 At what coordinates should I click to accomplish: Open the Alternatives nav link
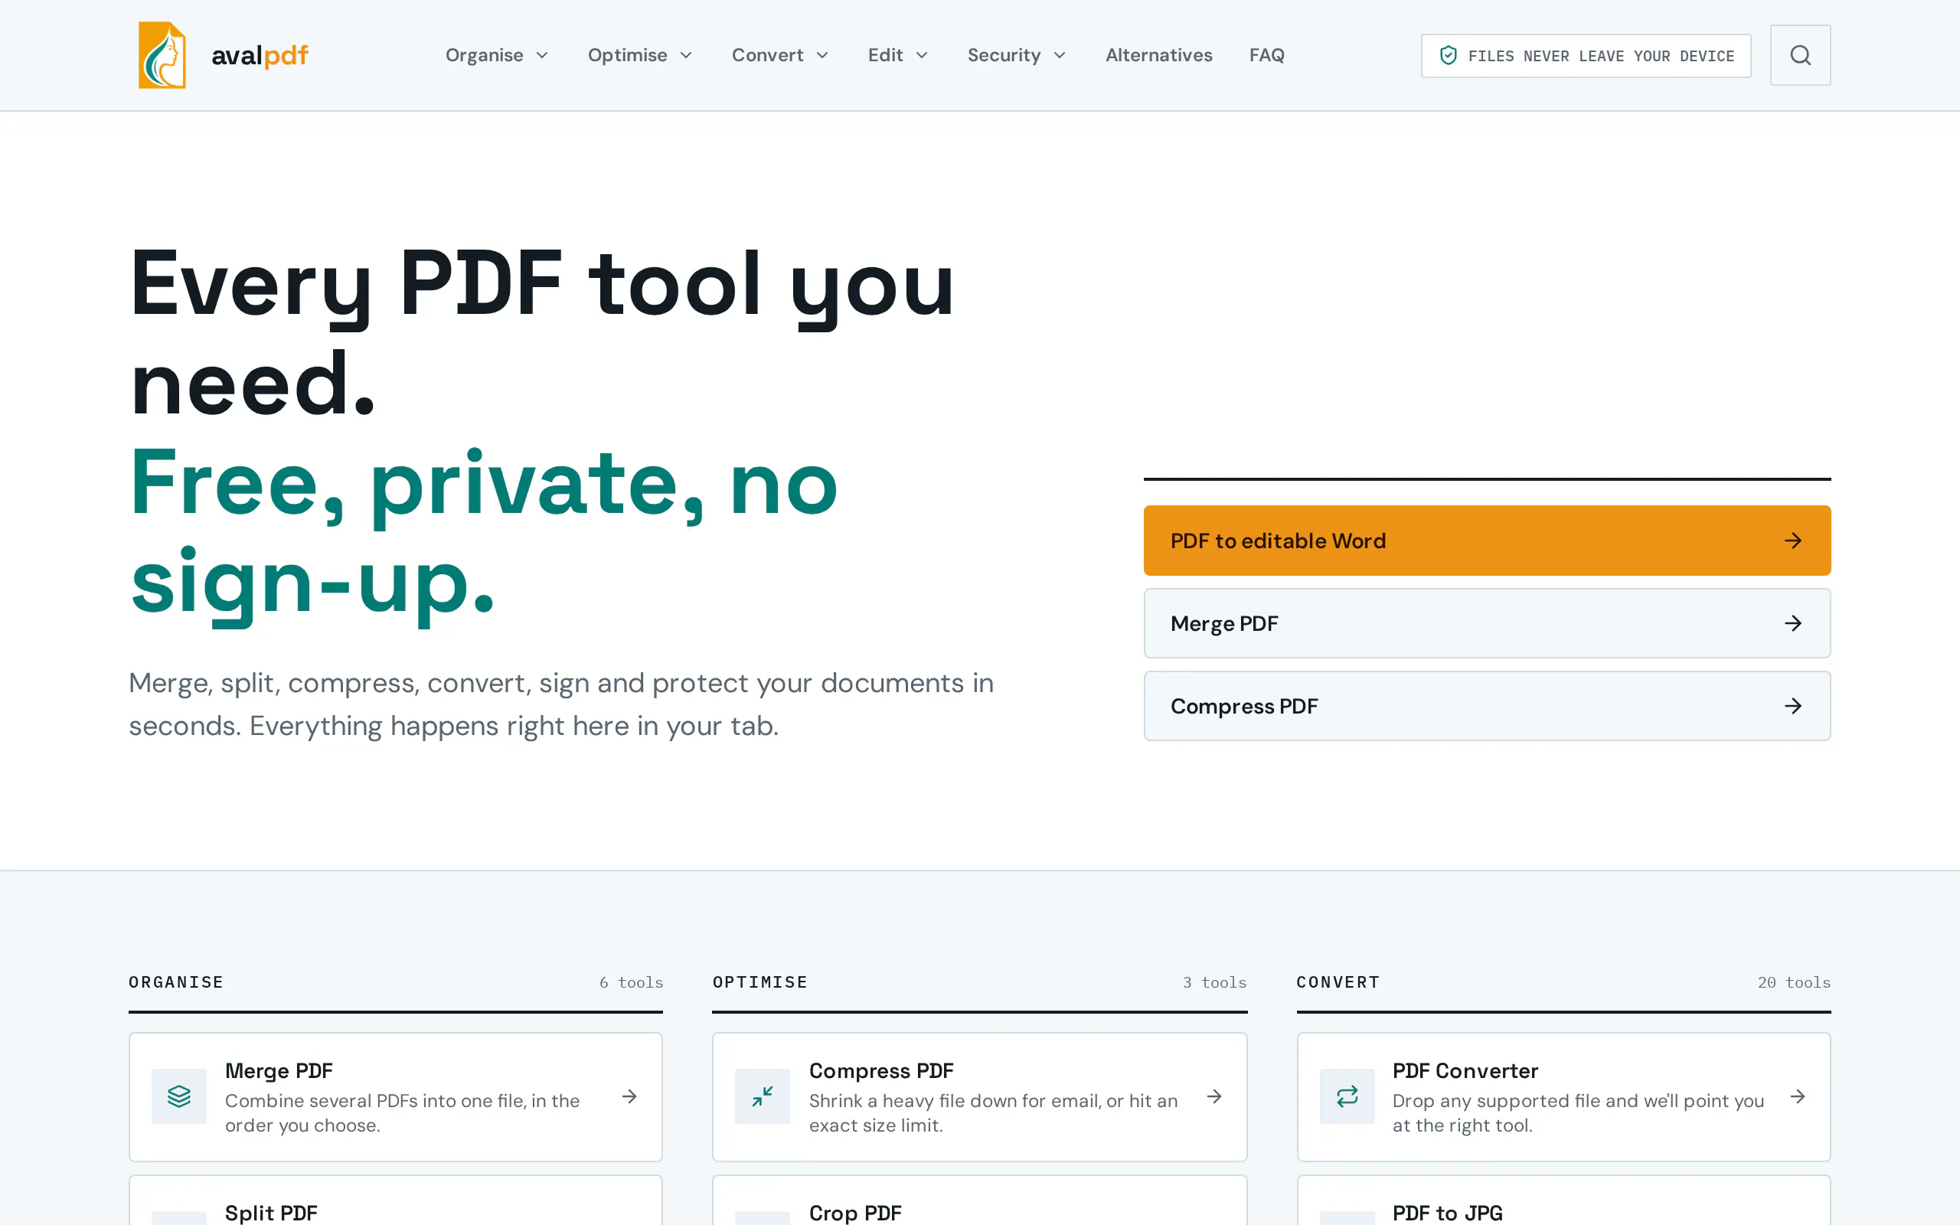pyautogui.click(x=1159, y=55)
